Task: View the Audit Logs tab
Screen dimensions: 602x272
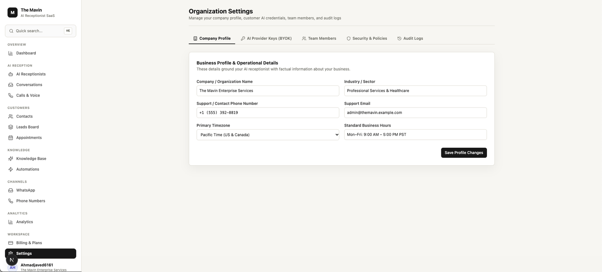Action: pos(410,38)
